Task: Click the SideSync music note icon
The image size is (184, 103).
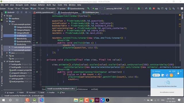Action: click(x=167, y=75)
